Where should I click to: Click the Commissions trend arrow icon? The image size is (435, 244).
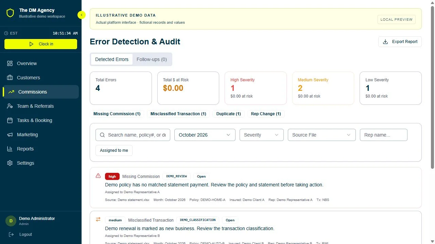[11, 92]
